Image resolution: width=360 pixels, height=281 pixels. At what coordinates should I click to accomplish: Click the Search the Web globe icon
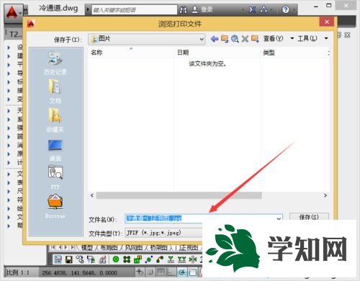(235, 39)
